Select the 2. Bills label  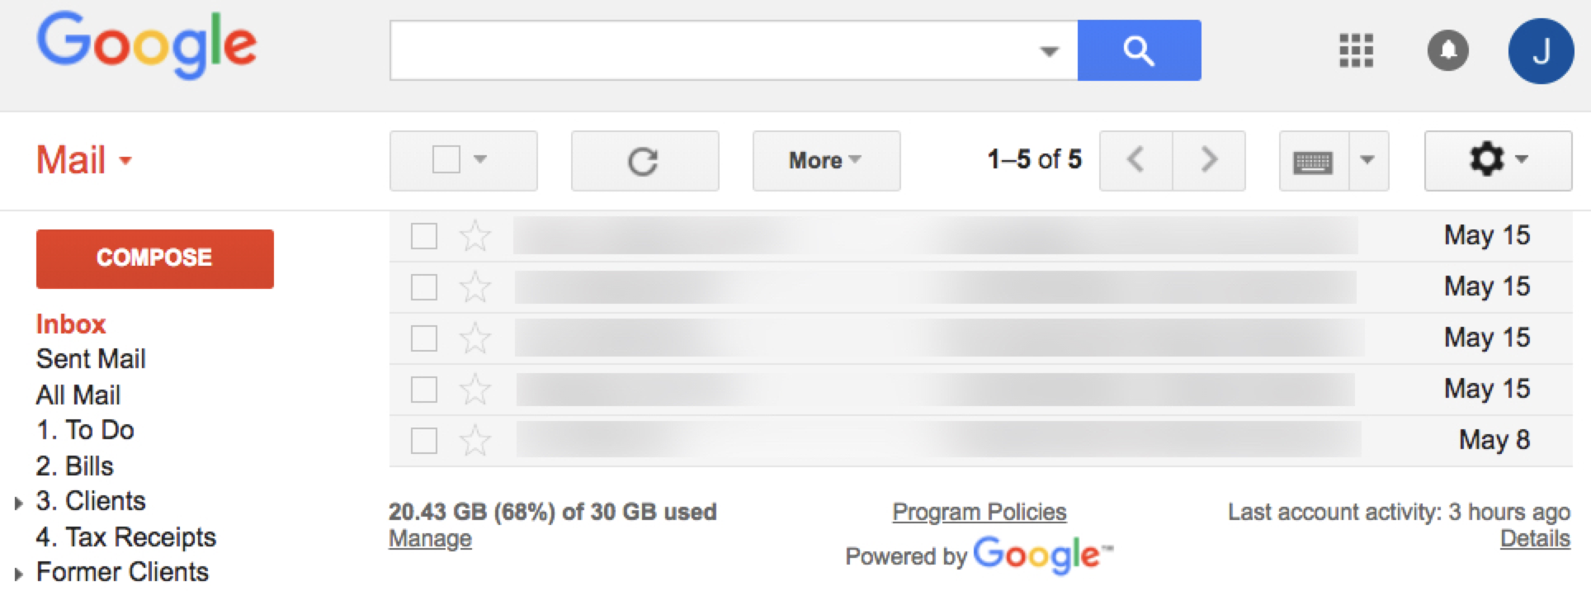(74, 466)
